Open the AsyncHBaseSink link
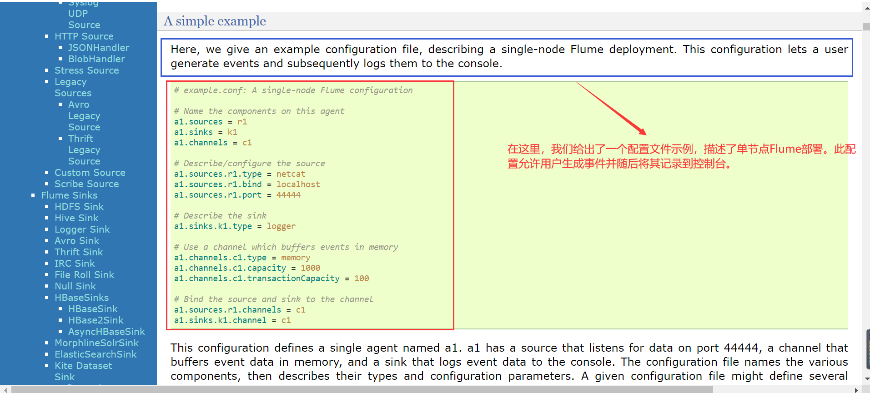 click(x=106, y=332)
